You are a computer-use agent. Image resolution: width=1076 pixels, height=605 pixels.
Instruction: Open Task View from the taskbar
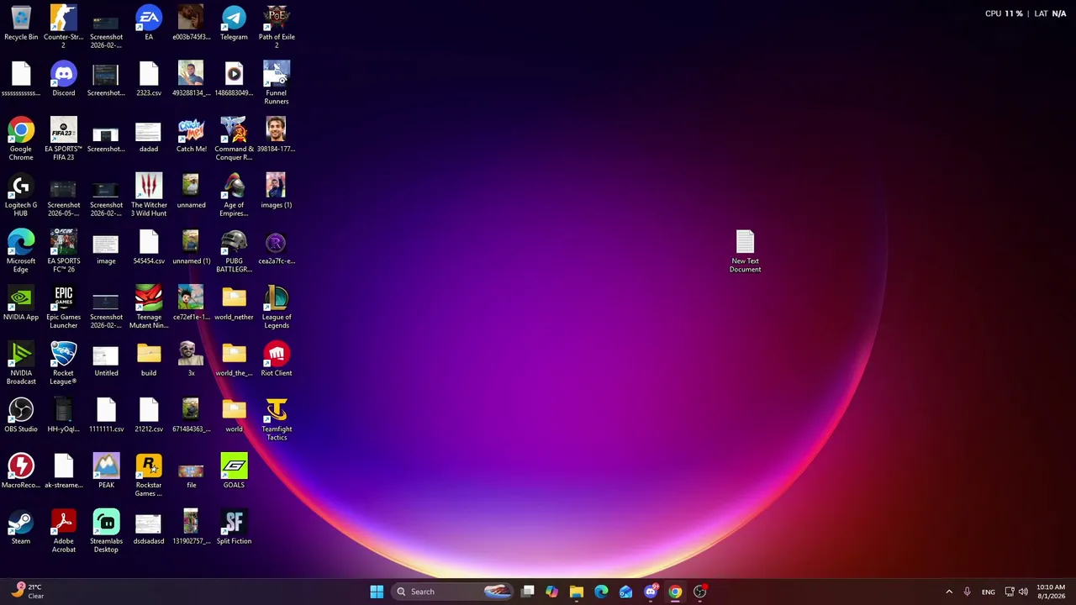(x=527, y=592)
